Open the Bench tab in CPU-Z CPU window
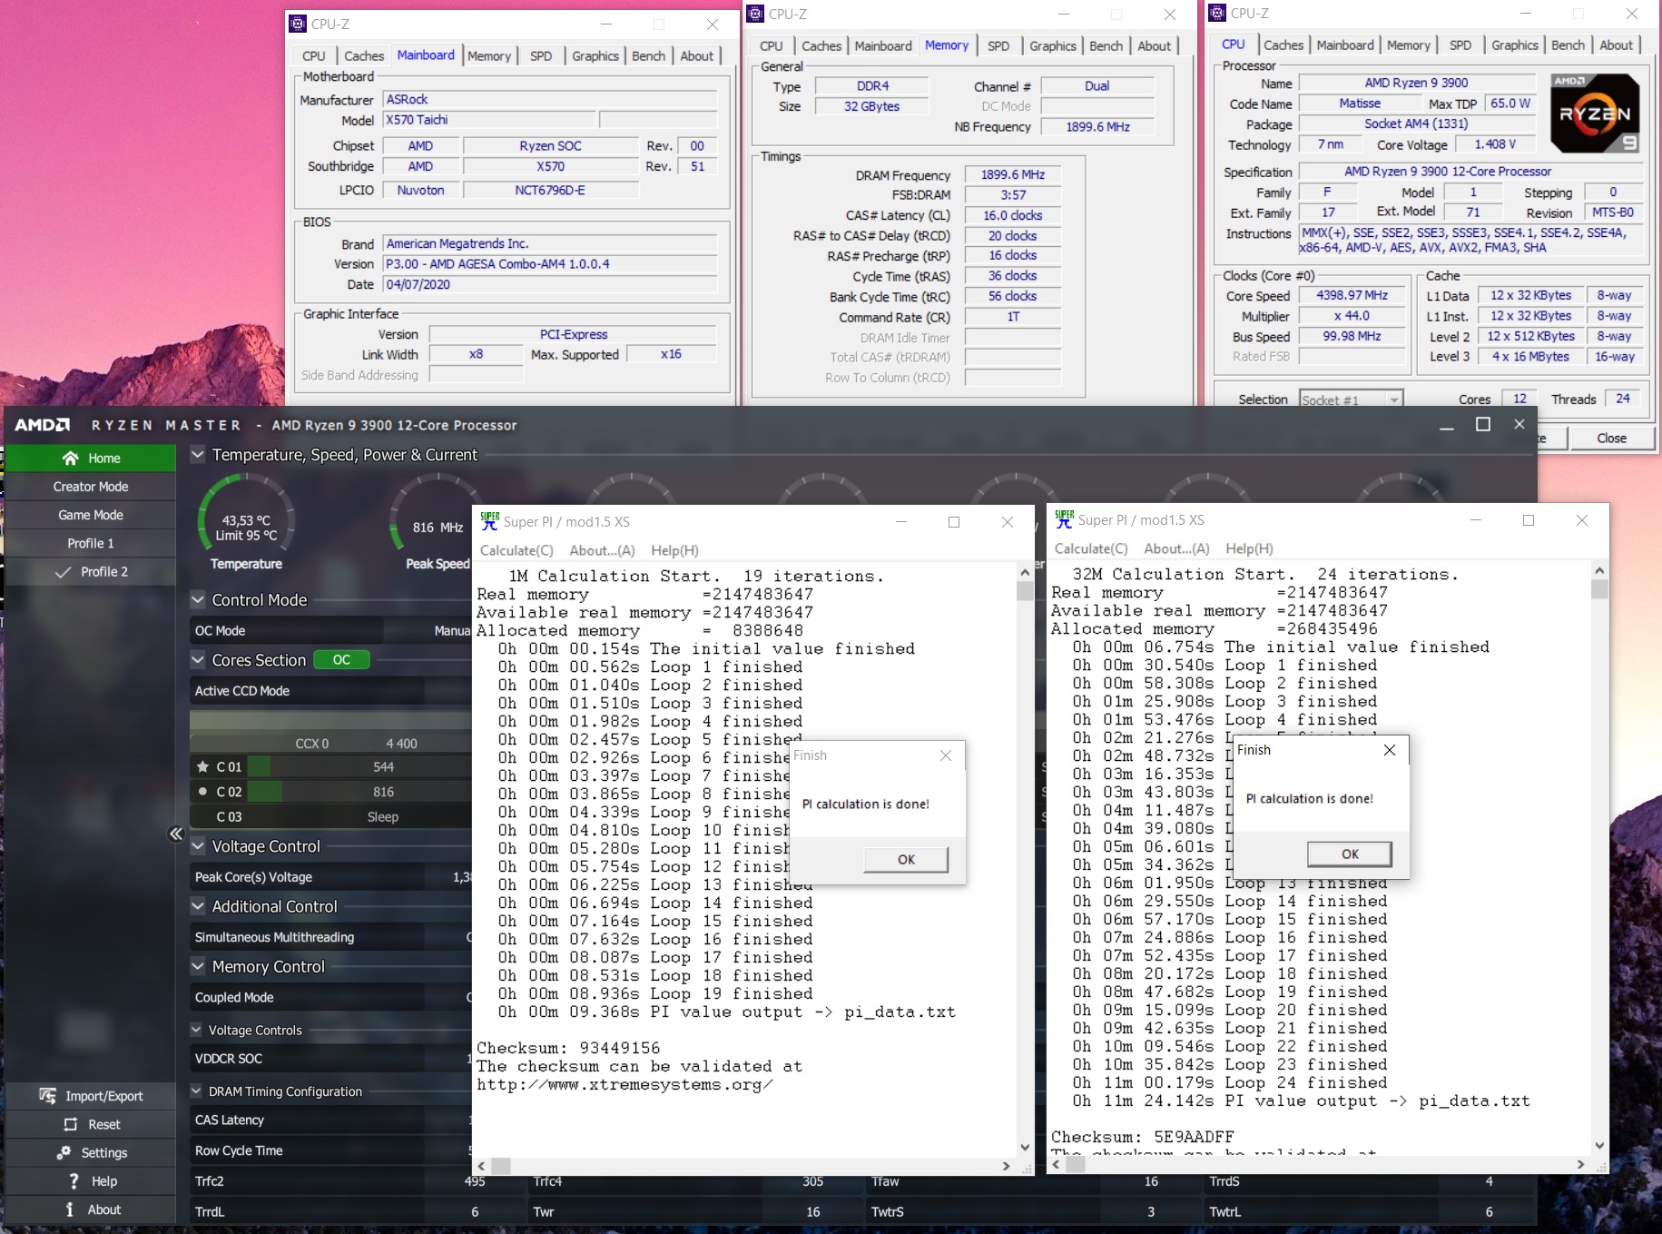The width and height of the screenshot is (1662, 1234). click(1568, 45)
